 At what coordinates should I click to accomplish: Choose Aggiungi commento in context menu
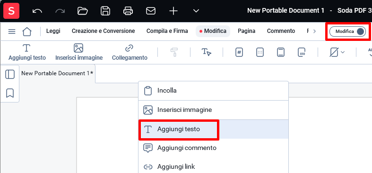pos(213,148)
